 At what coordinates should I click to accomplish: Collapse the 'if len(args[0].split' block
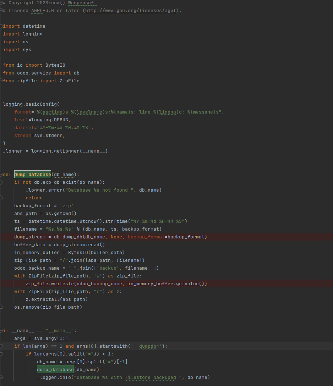[1, 354]
